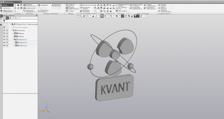The height and width of the screenshot is (119, 224).
Task: Click the New document icon
Action: [15, 5]
